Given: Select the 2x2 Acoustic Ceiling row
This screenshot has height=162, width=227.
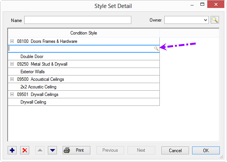Looking at the screenshot, I should click(84, 87).
